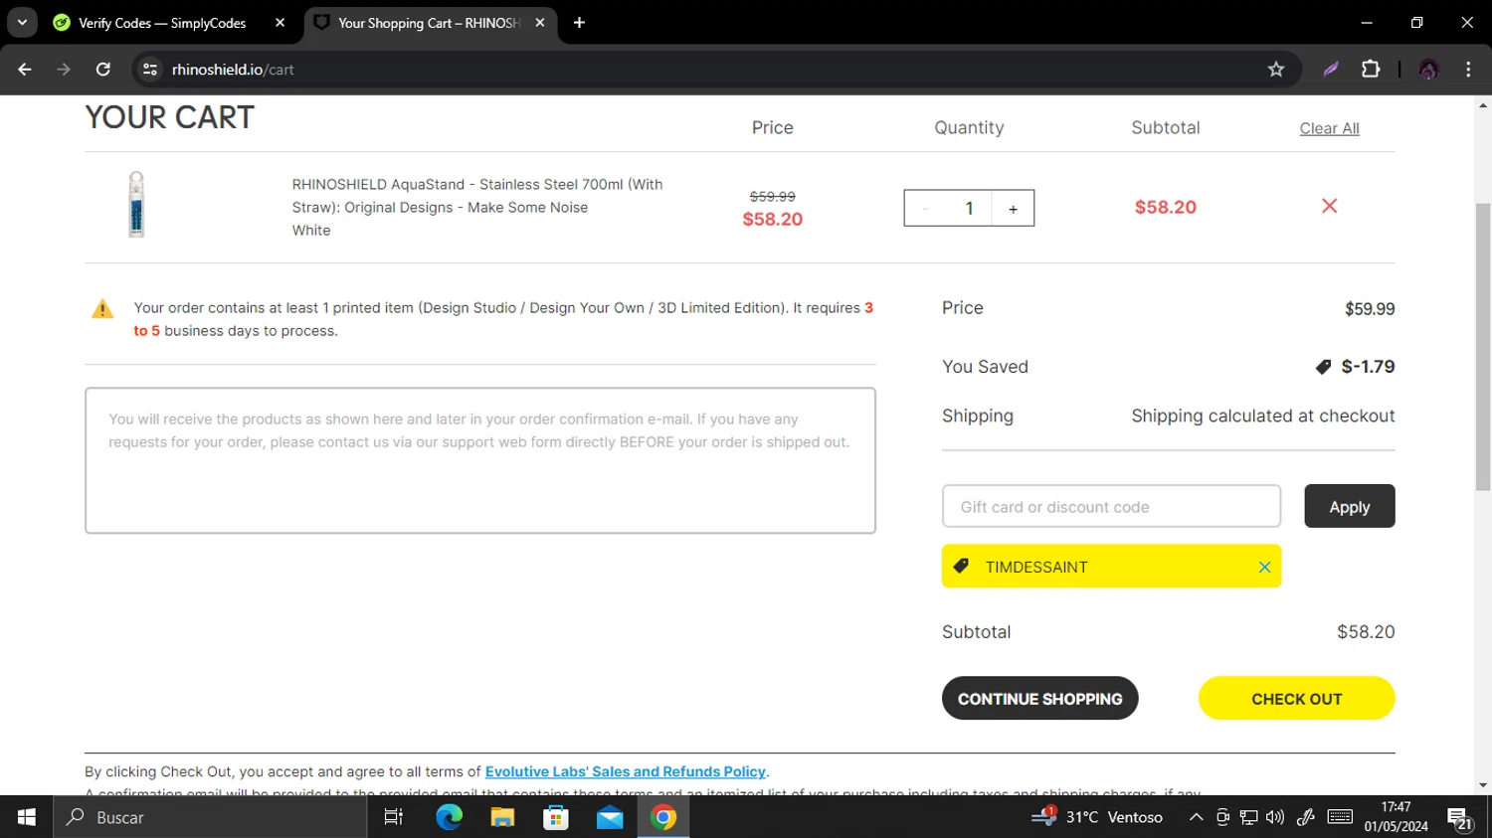Clear all cart items
1492x838 pixels.
[x=1329, y=128]
